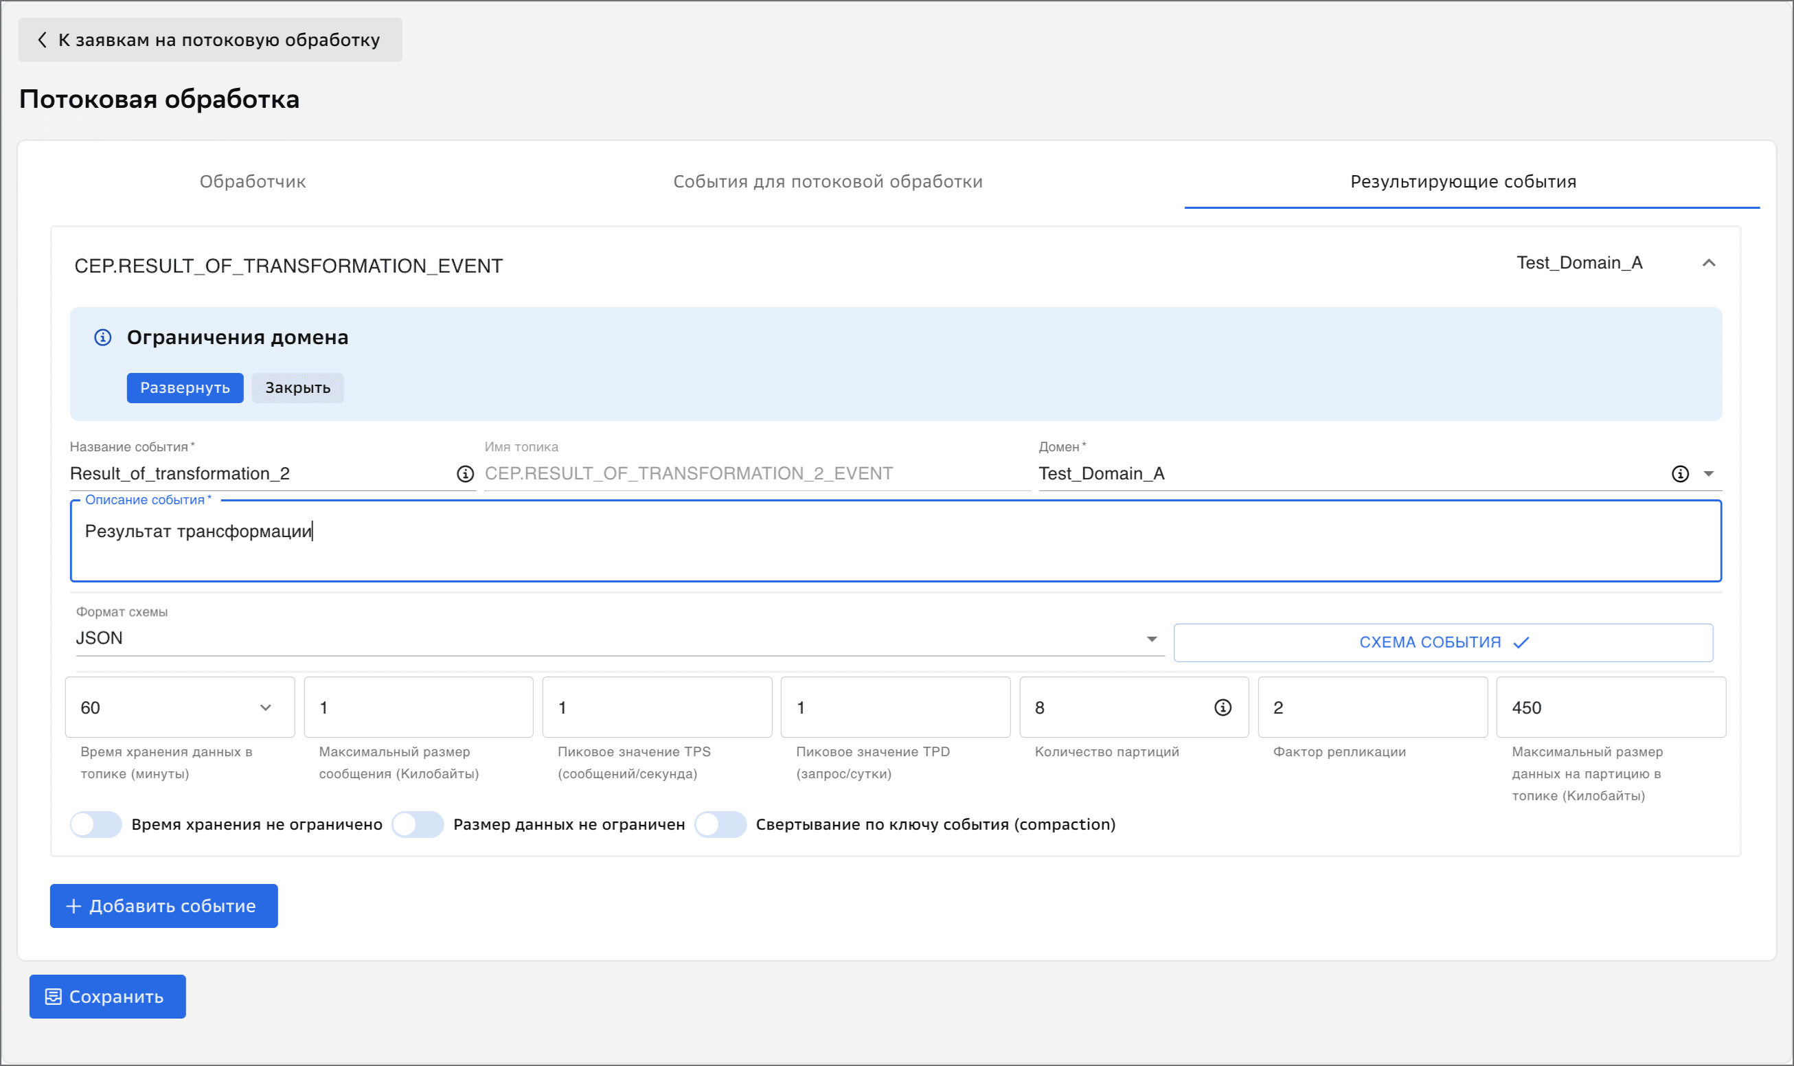This screenshot has width=1794, height=1066.
Task: Click the Потоковая обработка page title
Action: click(159, 99)
